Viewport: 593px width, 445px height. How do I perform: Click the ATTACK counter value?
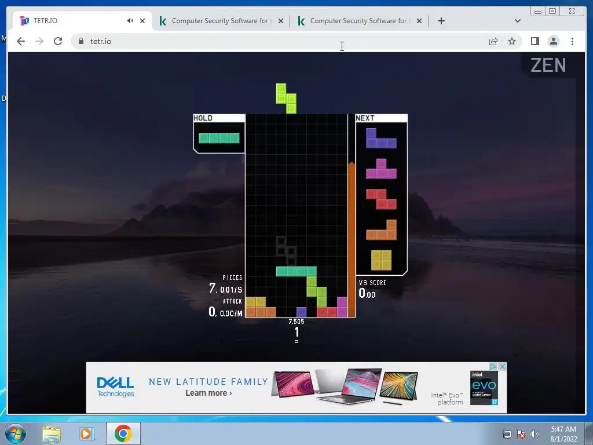pos(225,312)
